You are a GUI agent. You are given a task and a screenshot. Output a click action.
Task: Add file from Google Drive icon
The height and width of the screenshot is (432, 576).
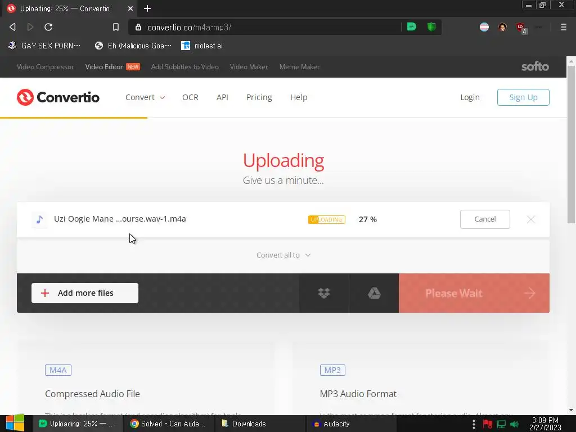(x=374, y=292)
